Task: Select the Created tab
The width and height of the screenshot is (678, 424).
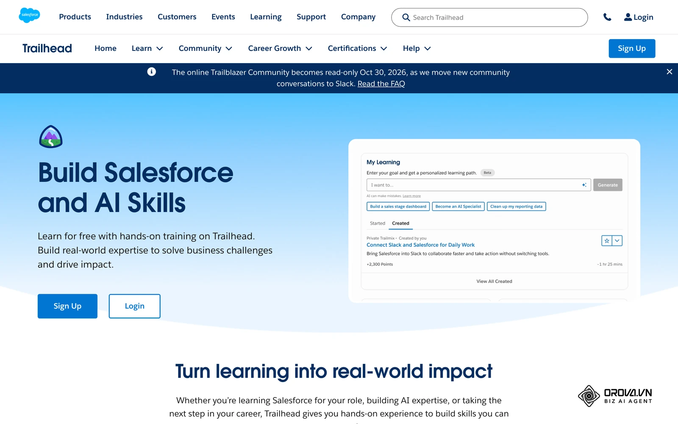Action: point(400,223)
